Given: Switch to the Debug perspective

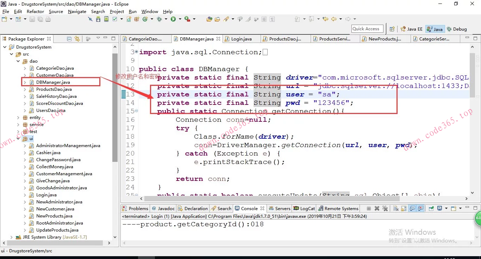Looking at the screenshot, I should pos(457,29).
